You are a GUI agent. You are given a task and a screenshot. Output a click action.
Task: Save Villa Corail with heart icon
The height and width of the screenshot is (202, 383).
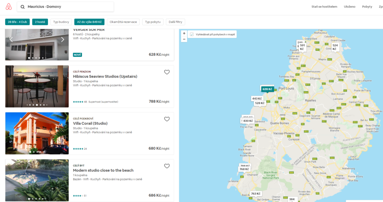click(167, 119)
